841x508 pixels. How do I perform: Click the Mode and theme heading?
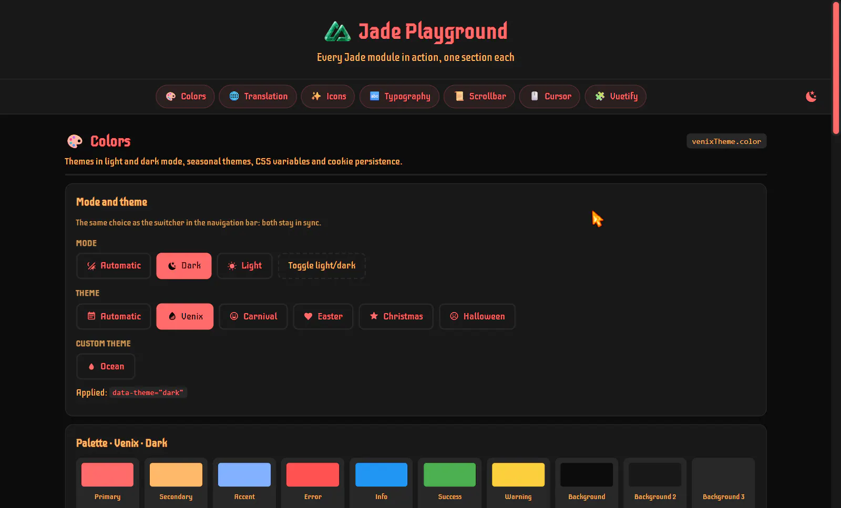[x=111, y=202]
